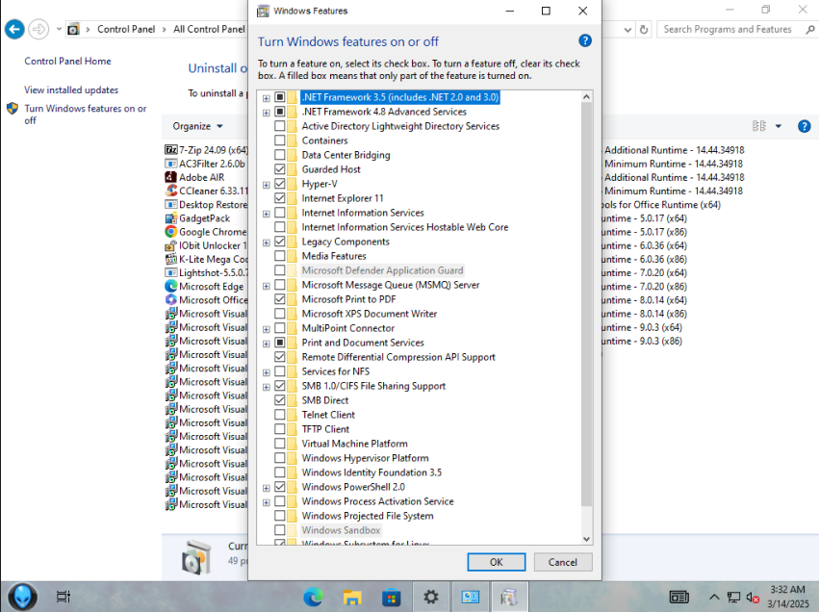Open the View installed updates link
The width and height of the screenshot is (819, 612).
[71, 89]
